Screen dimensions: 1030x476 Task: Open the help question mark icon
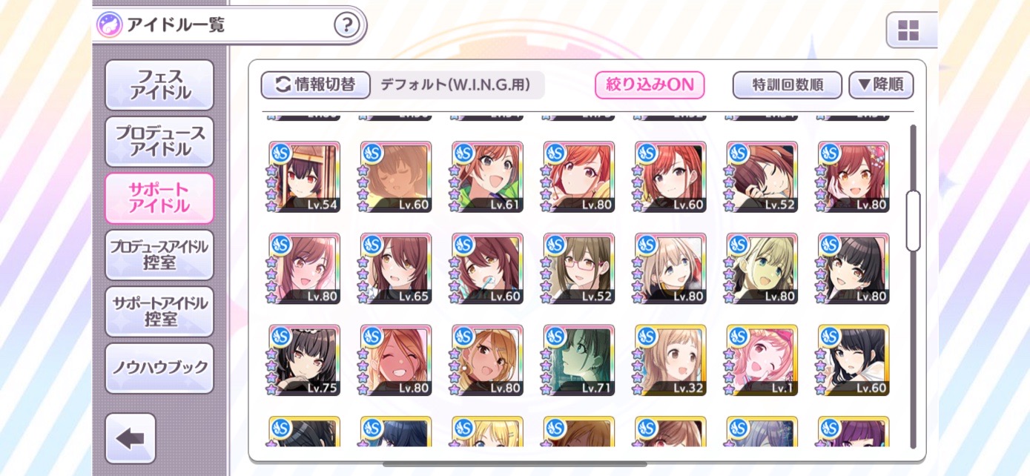click(346, 25)
